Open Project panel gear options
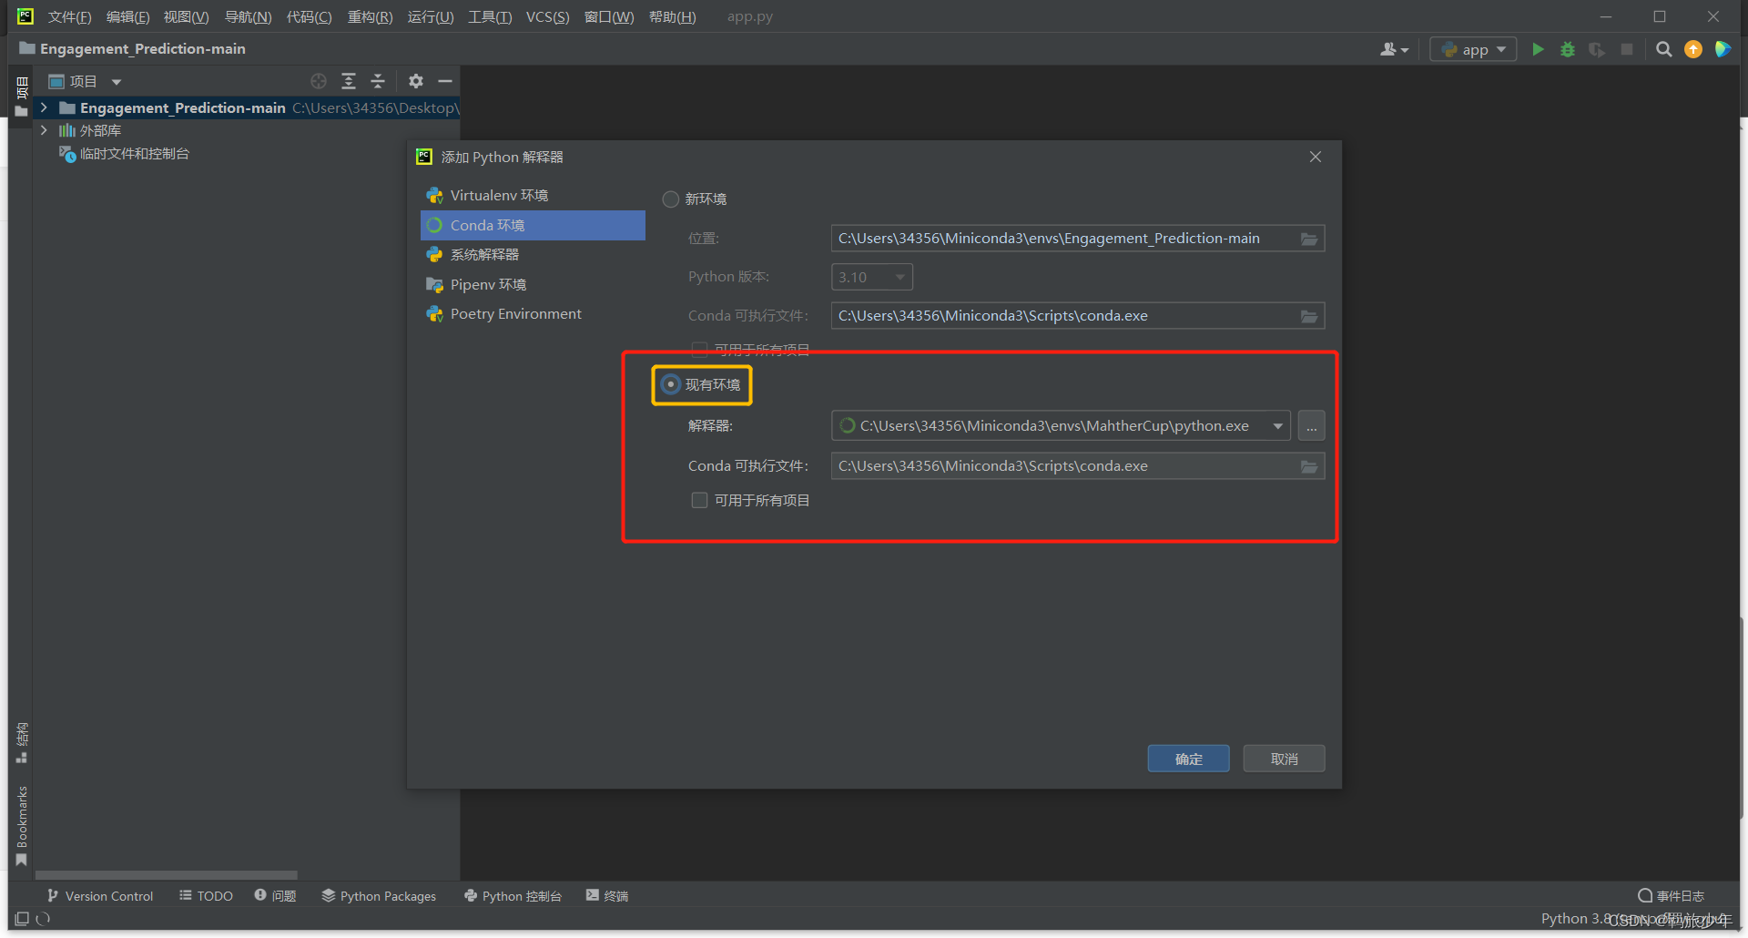1748x938 pixels. pyautogui.click(x=416, y=81)
